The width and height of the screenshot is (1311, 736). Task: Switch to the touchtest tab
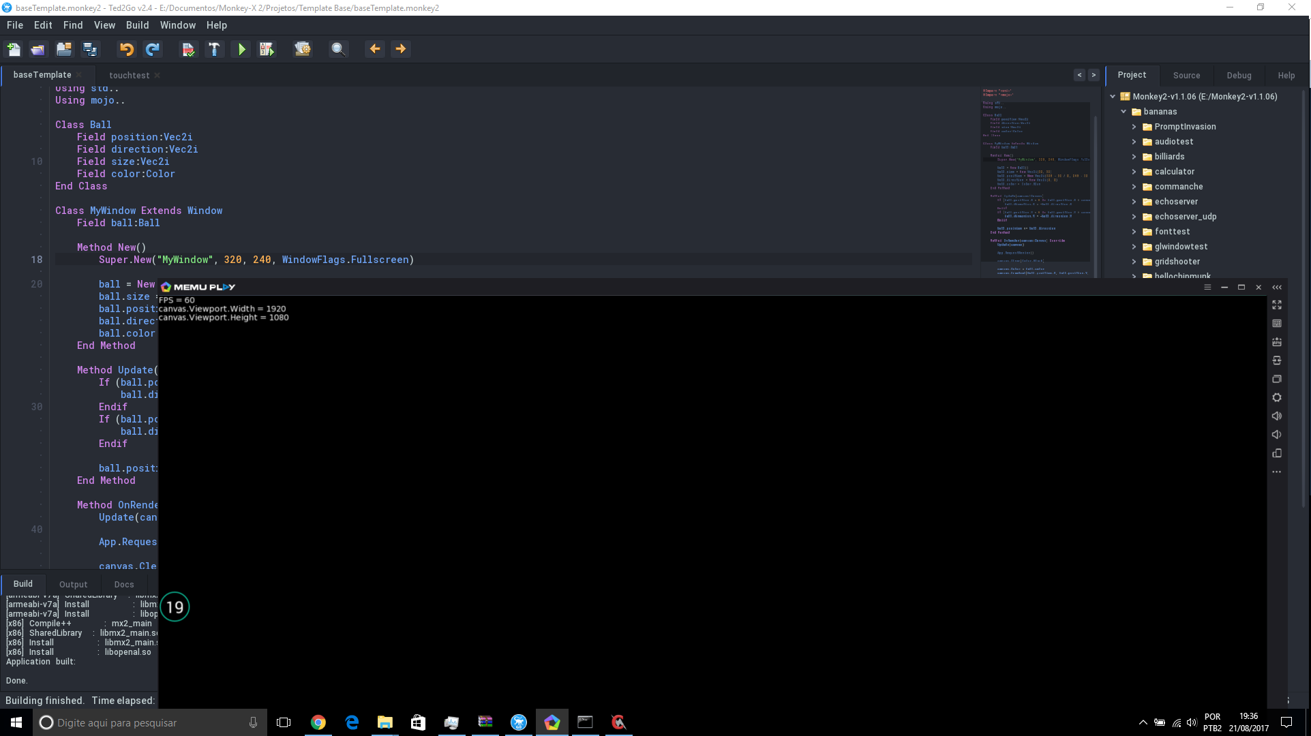129,75
